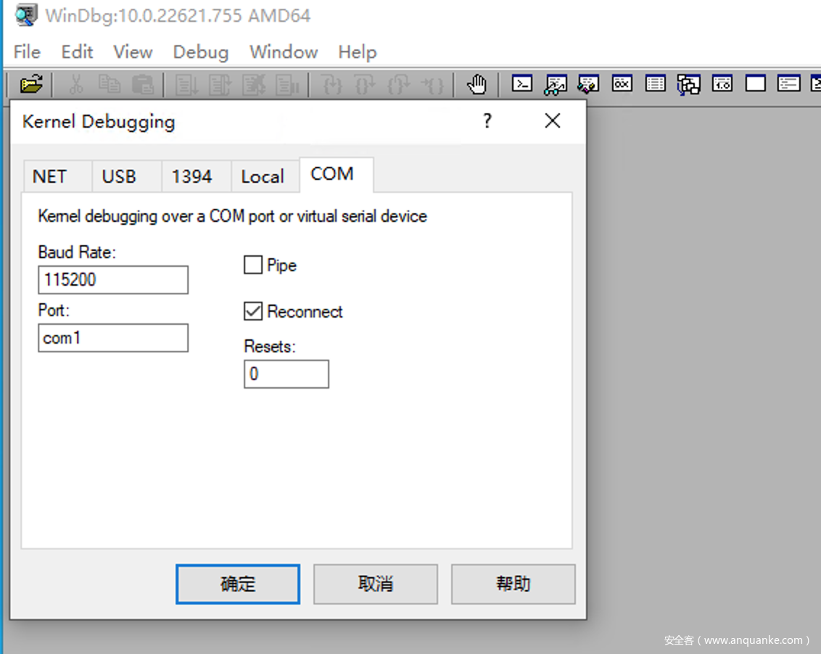The image size is (821, 654).
Task: Click the hand breakpoint icon
Action: tap(476, 84)
